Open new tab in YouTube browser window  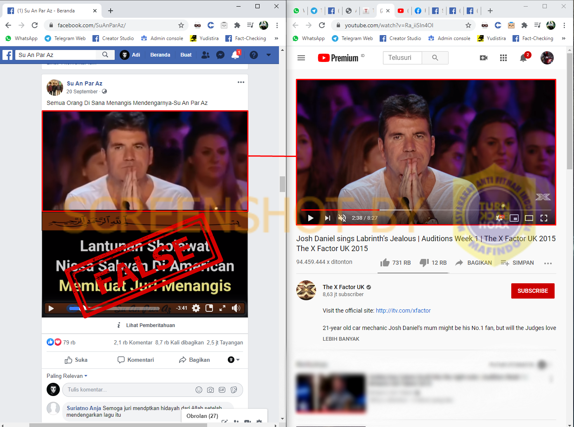(x=490, y=11)
